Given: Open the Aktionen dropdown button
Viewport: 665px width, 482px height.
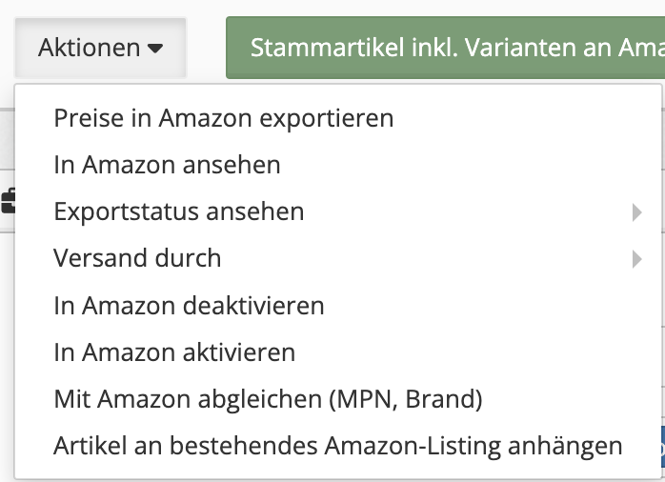Looking at the screenshot, I should point(101,48).
